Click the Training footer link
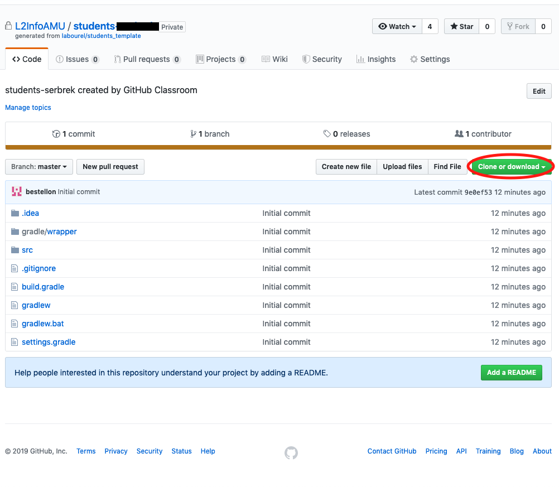Viewport: 559px width, 487px height. (488, 451)
